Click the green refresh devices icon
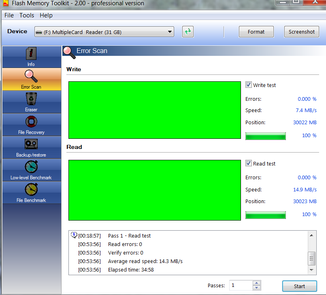This screenshot has height=295, width=326. click(188, 32)
